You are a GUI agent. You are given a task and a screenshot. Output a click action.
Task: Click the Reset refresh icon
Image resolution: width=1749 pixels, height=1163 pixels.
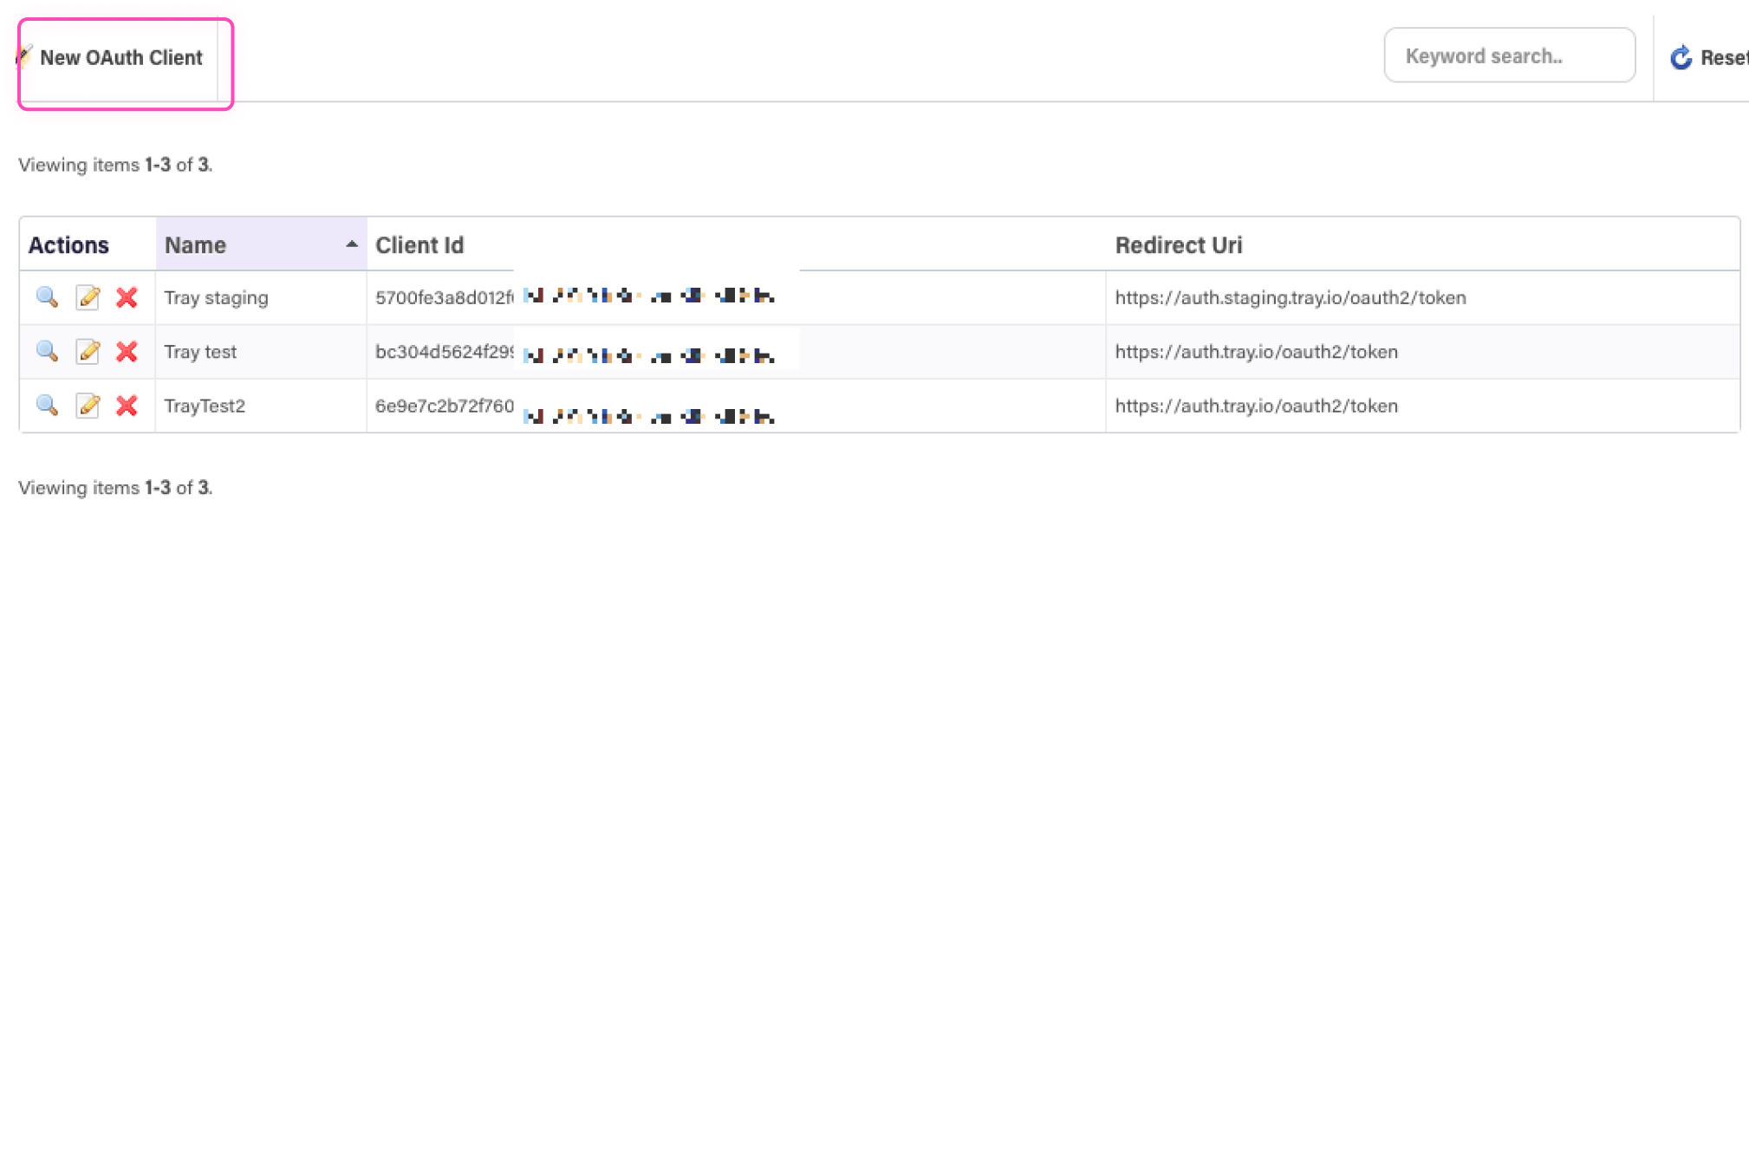click(x=1681, y=57)
